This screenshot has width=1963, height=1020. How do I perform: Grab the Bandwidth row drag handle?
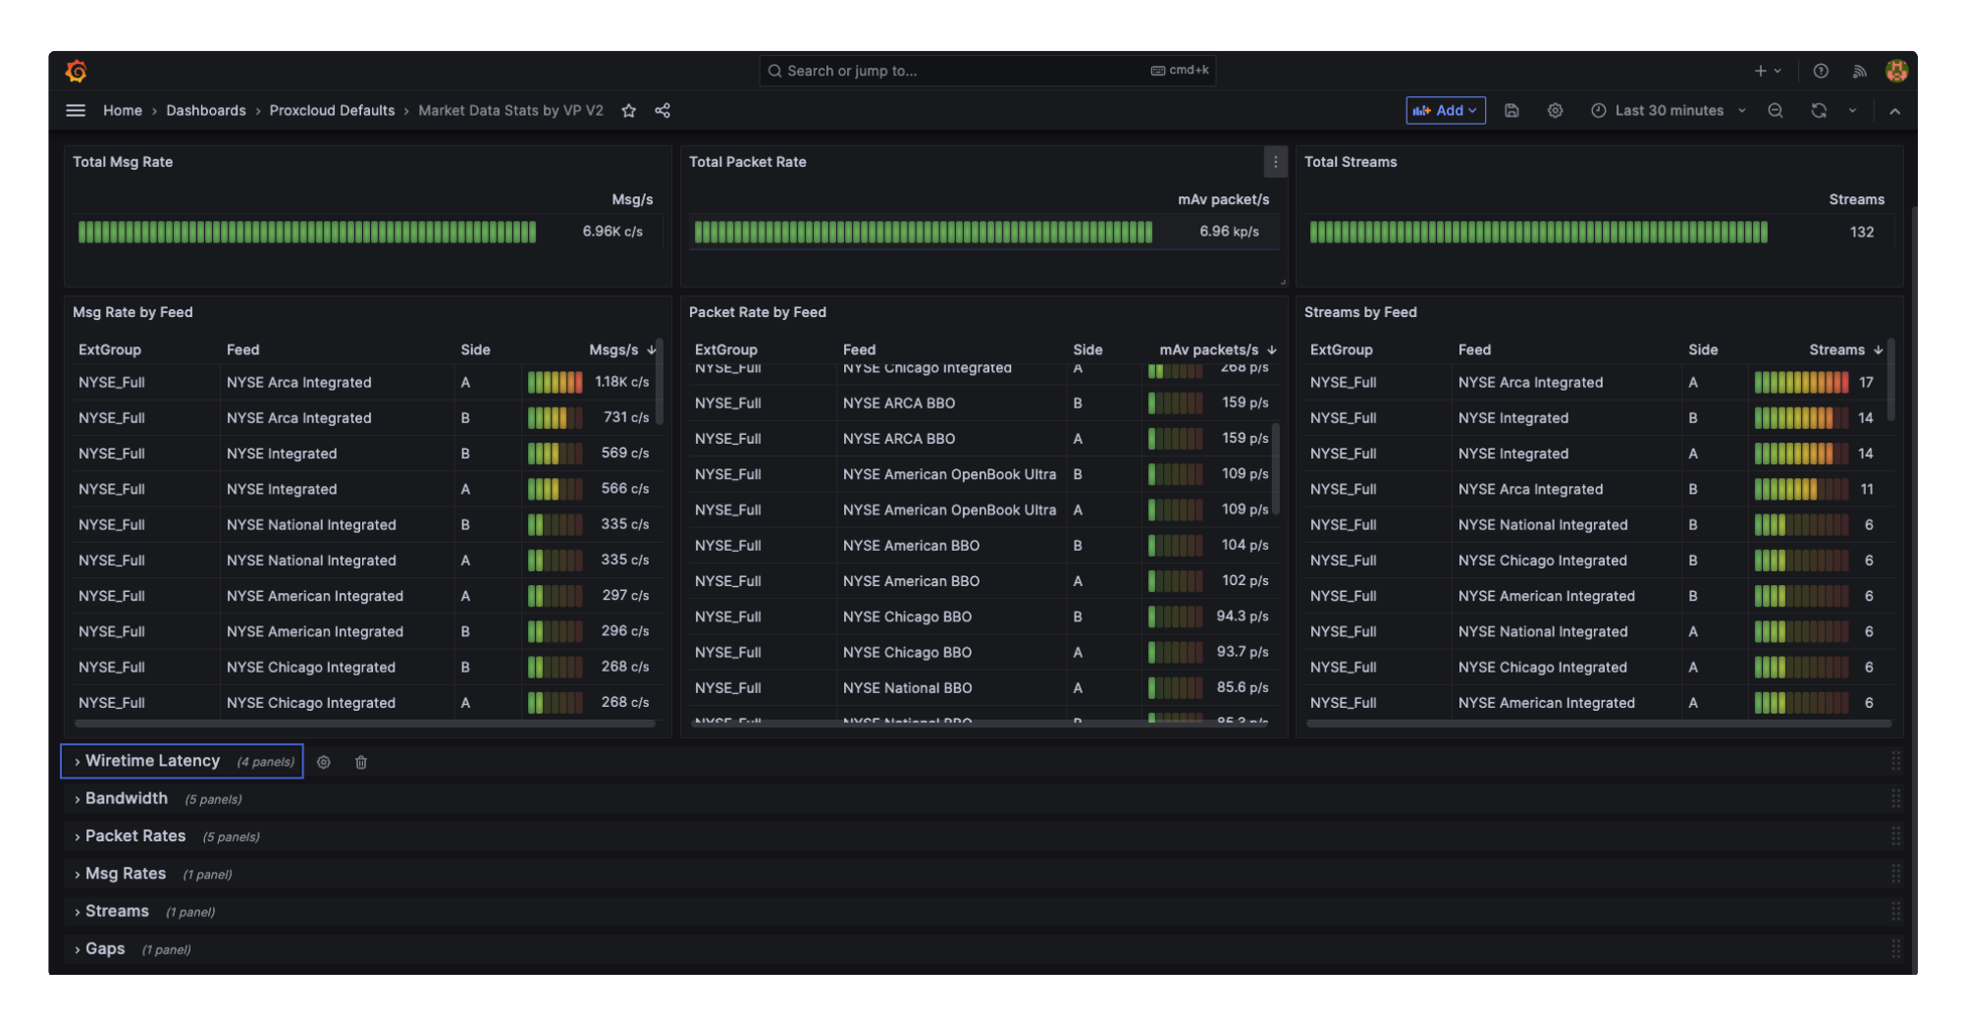pos(1895,798)
